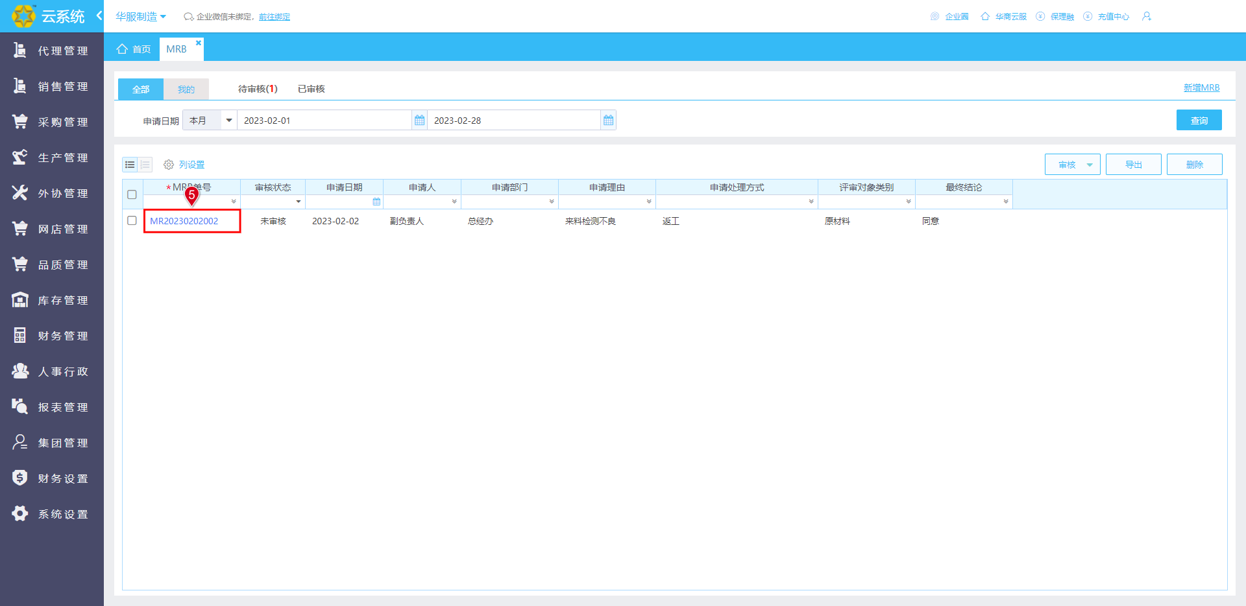Switch to list view icon
1246x606 pixels.
click(x=130, y=165)
